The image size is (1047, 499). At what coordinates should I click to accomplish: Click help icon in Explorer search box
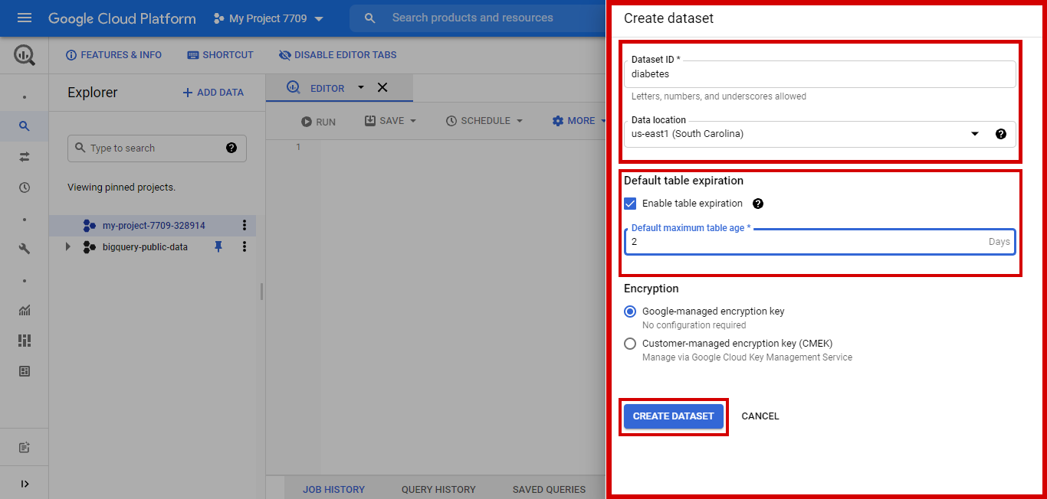[x=231, y=148]
